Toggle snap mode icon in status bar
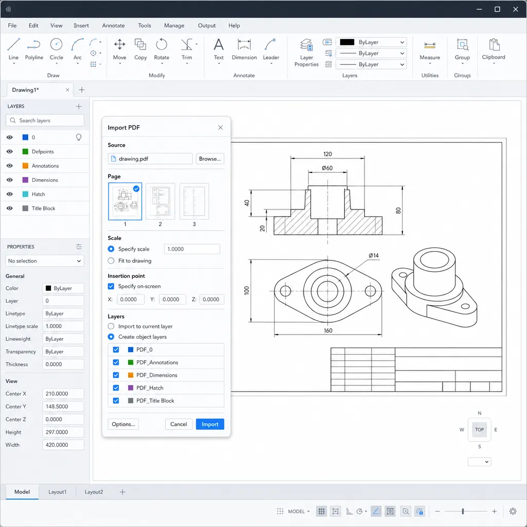The height and width of the screenshot is (527, 527). click(x=336, y=511)
